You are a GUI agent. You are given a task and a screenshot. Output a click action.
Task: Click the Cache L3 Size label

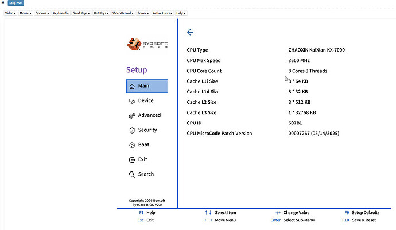201,112
